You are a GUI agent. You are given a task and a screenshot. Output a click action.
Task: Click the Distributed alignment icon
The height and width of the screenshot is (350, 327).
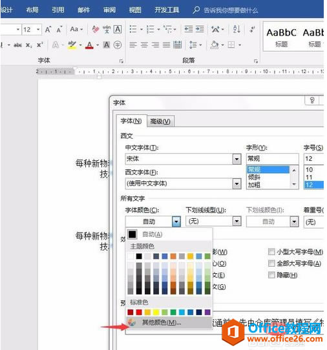(178, 45)
